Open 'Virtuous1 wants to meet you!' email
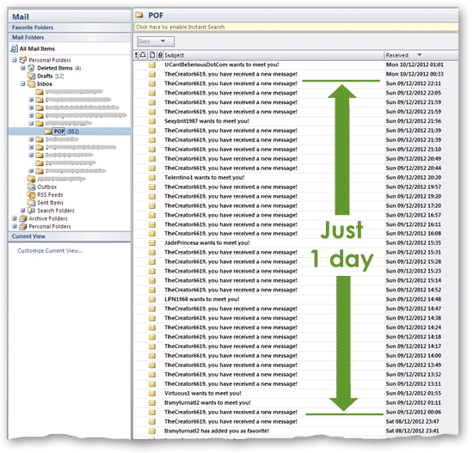The width and height of the screenshot is (473, 453). click(x=203, y=394)
